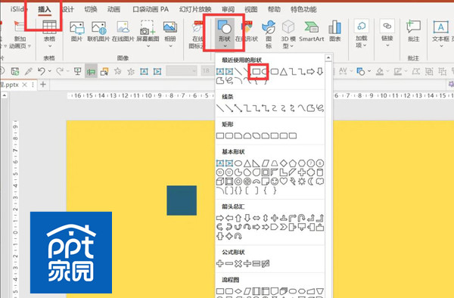Add a new document tab with plus
Viewport: 454px width, 298px height.
pos(43,84)
